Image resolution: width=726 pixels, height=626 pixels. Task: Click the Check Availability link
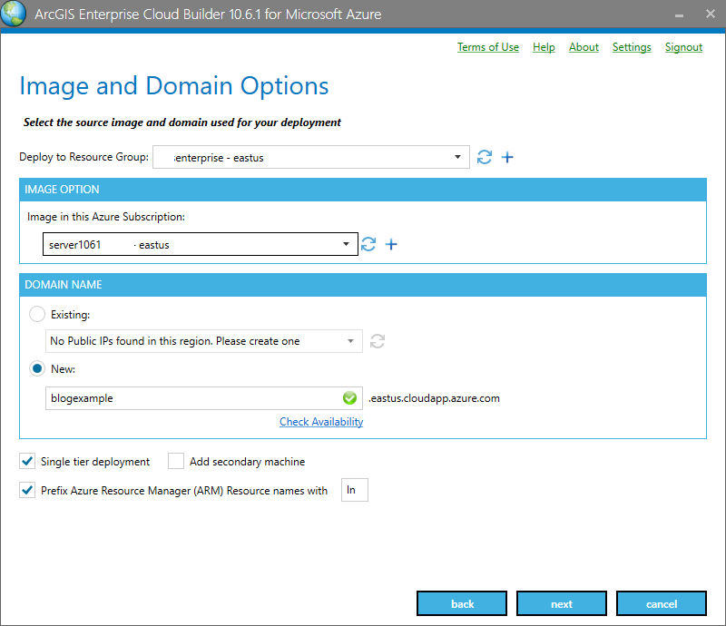tap(320, 421)
